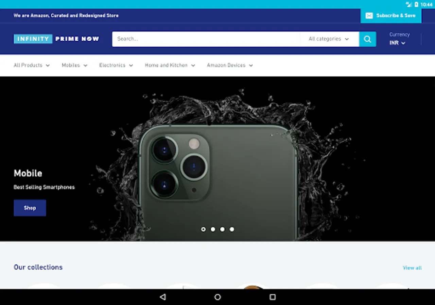
Task: Select the second carousel slide dot
Action: point(213,229)
